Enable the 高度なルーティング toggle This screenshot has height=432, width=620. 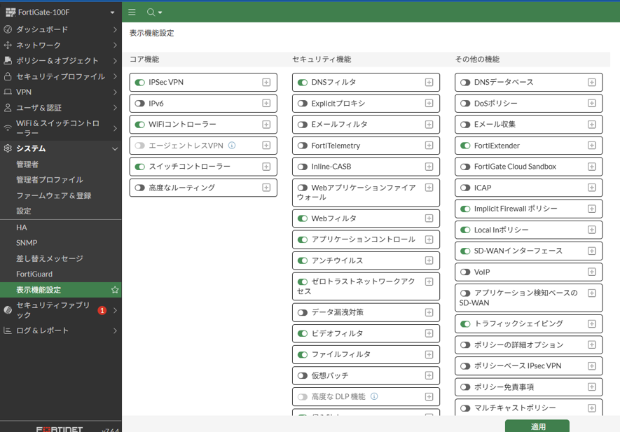(x=139, y=188)
